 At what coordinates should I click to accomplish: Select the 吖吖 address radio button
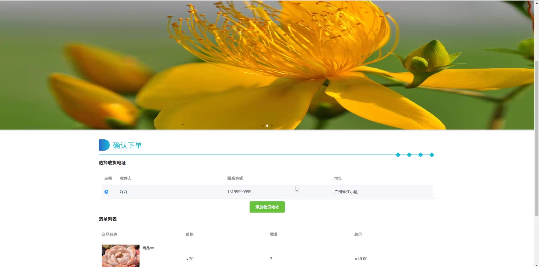click(106, 192)
